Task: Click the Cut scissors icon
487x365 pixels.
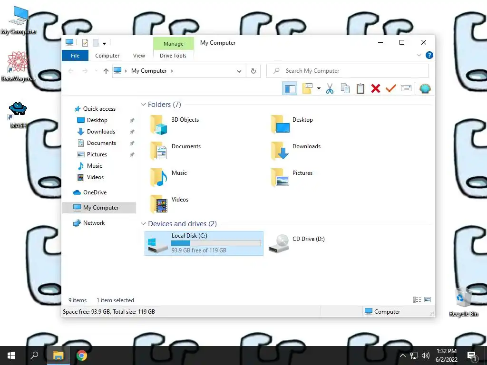Action: 330,89
